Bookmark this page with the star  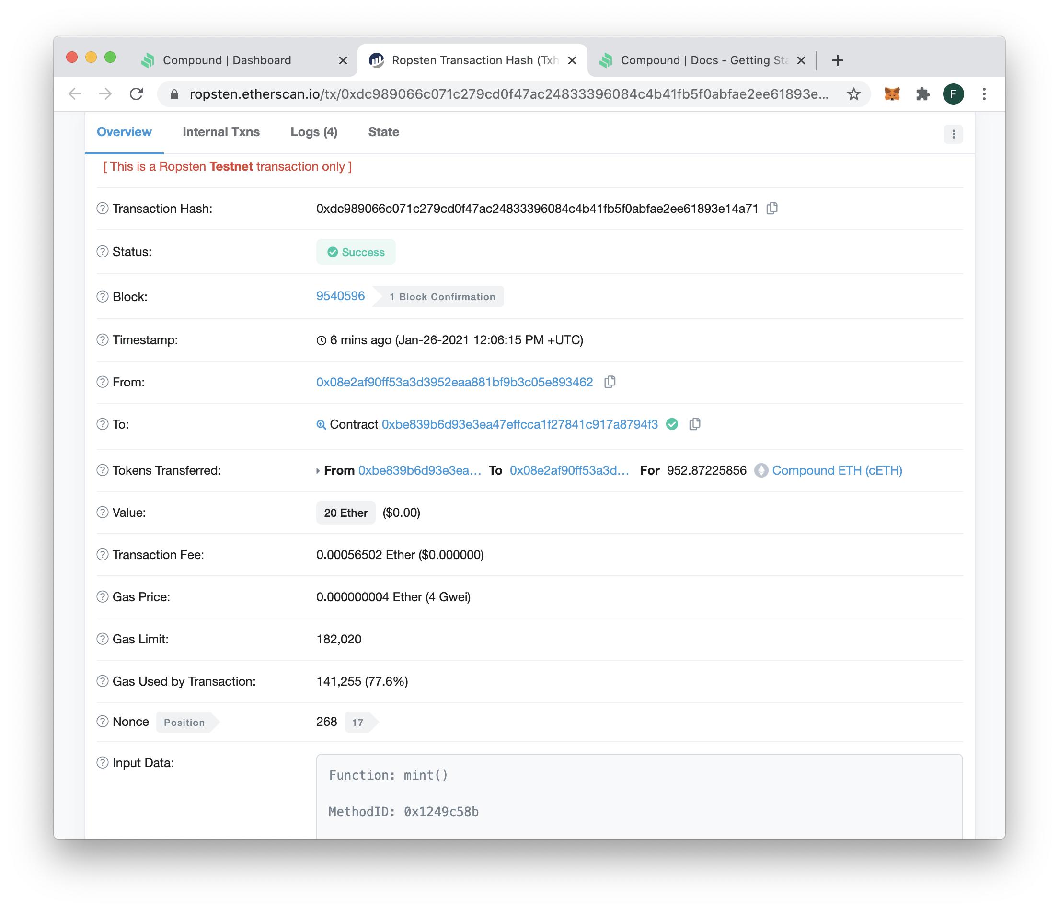click(853, 94)
